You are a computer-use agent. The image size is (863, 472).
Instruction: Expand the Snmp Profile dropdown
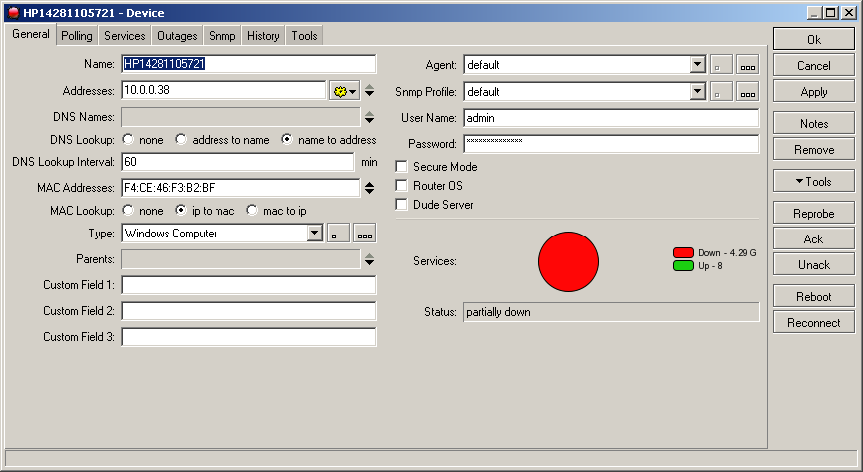point(698,92)
